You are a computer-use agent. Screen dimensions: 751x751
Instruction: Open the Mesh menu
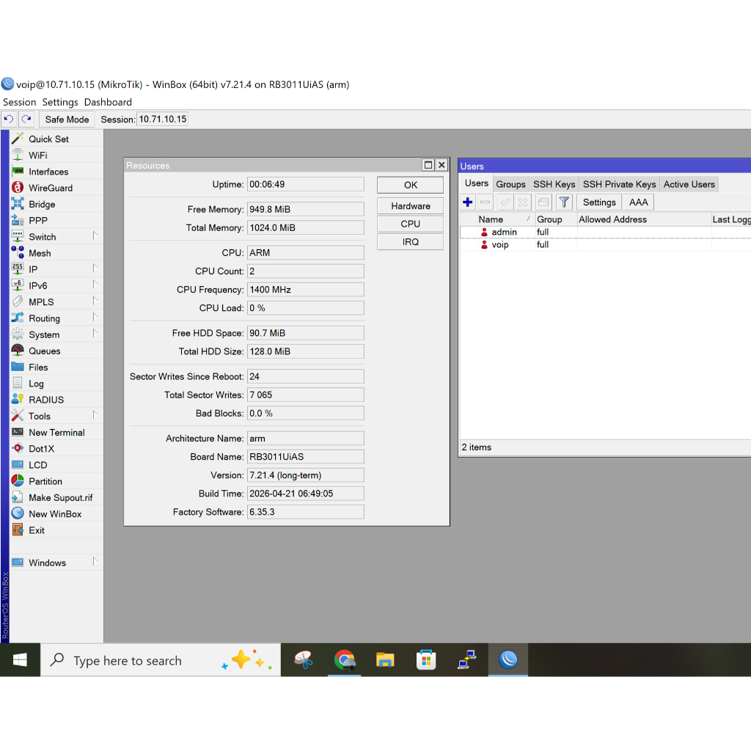coord(56,253)
